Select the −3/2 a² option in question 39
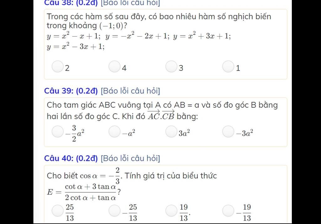This screenshot has width=321, height=224. (x=58, y=132)
